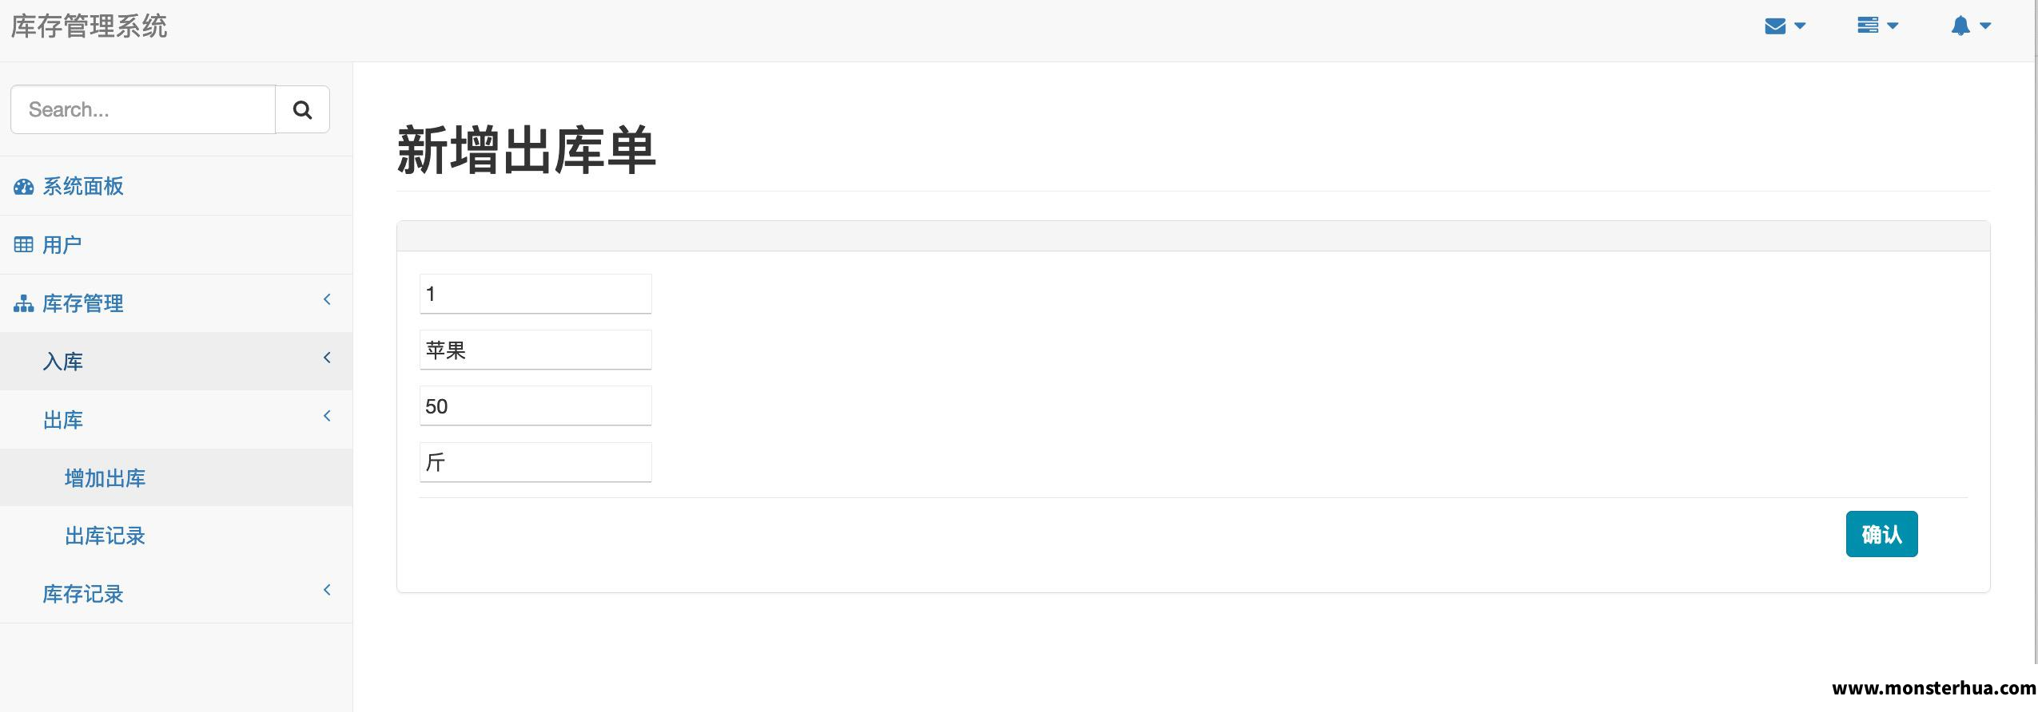The height and width of the screenshot is (712, 2038).
Task: Click the 确认 button
Action: pos(1881,534)
